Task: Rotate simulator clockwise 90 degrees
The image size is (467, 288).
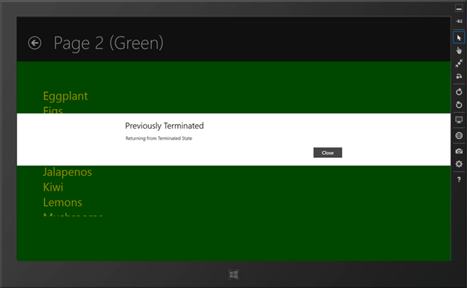Action: coord(459,92)
